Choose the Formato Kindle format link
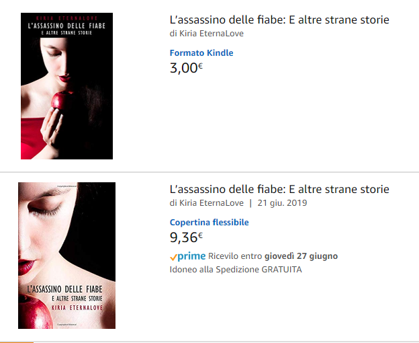 pos(201,52)
